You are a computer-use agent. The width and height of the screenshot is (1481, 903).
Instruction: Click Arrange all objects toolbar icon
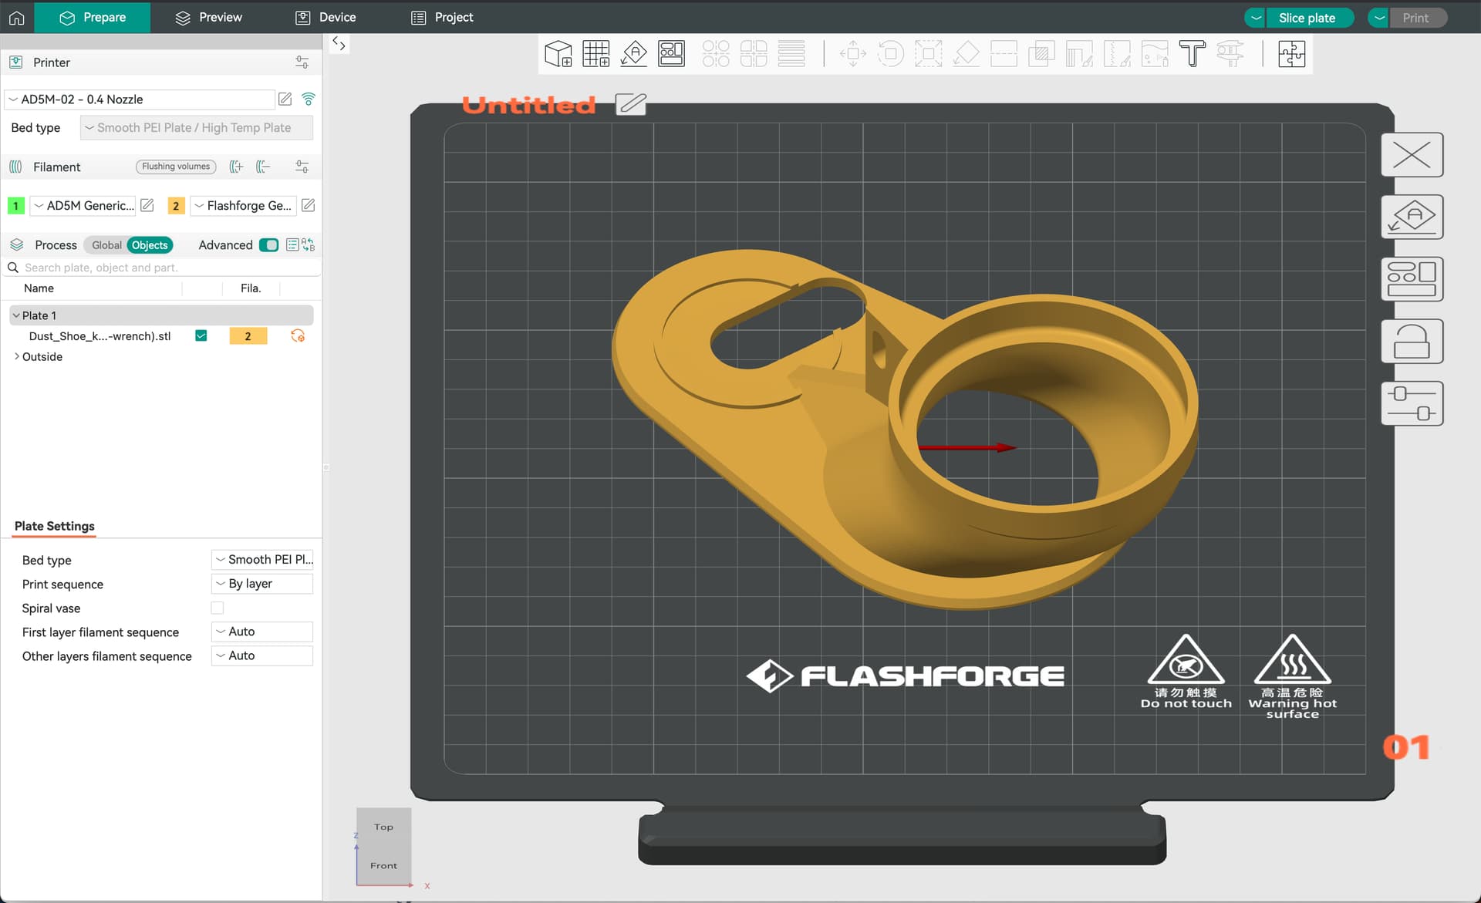pos(671,54)
